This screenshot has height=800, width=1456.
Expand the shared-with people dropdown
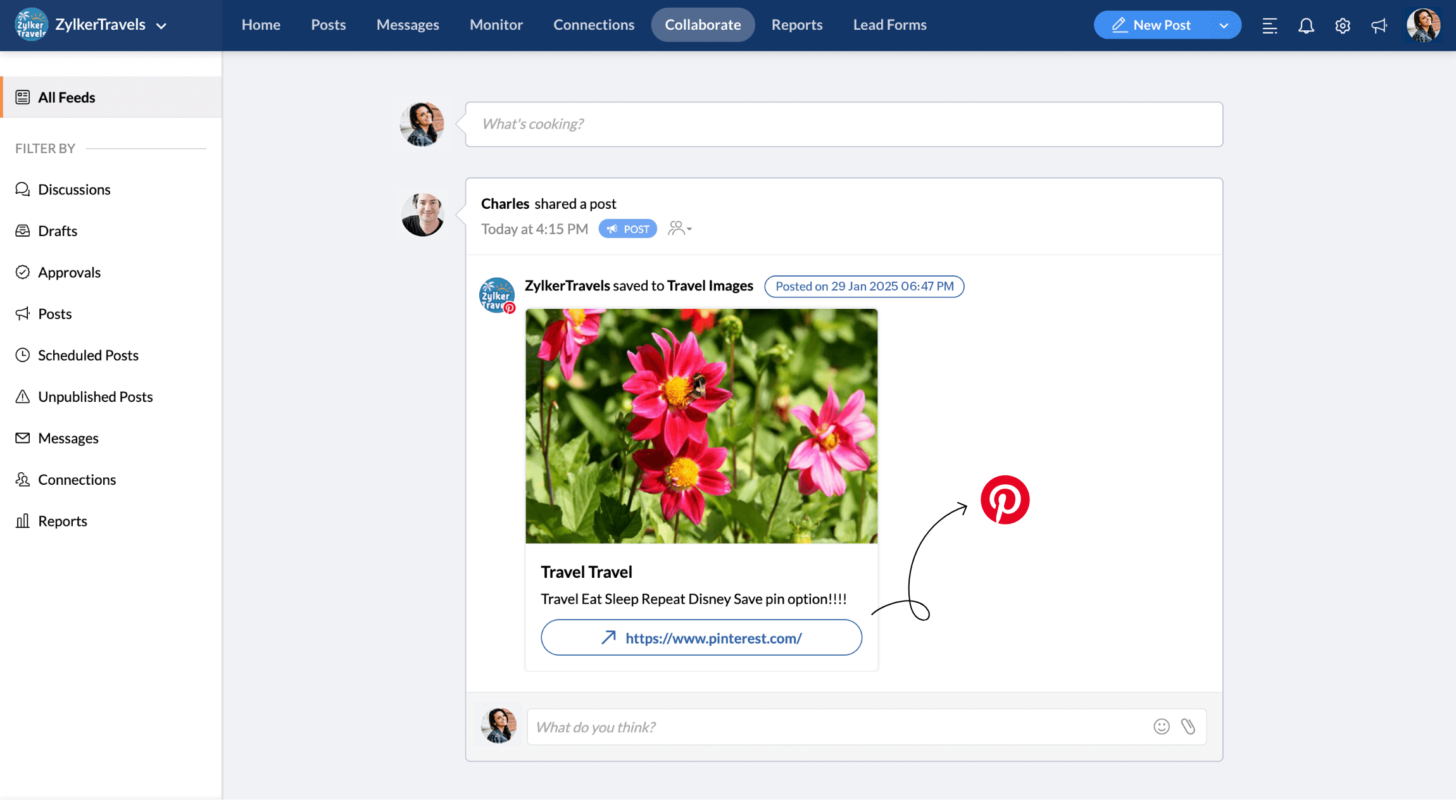tap(681, 228)
